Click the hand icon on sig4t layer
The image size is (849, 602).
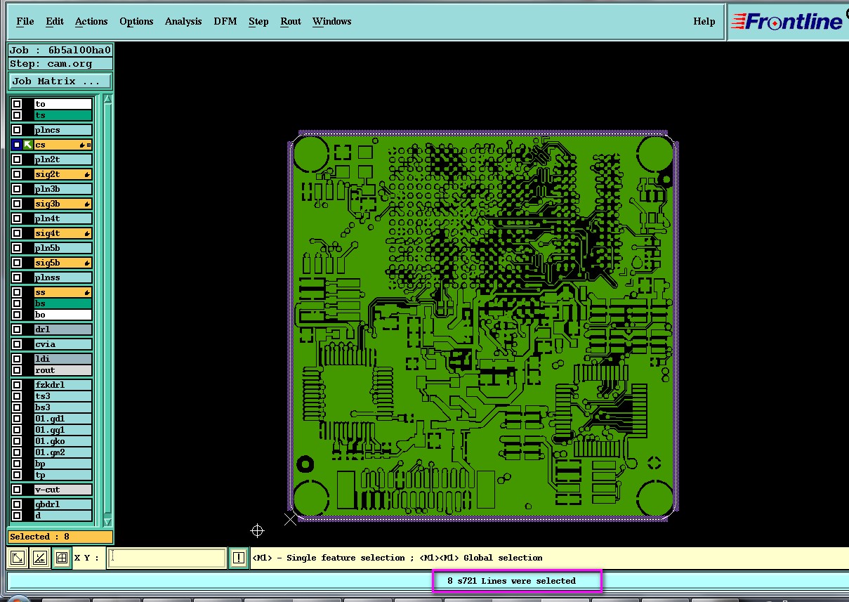88,233
